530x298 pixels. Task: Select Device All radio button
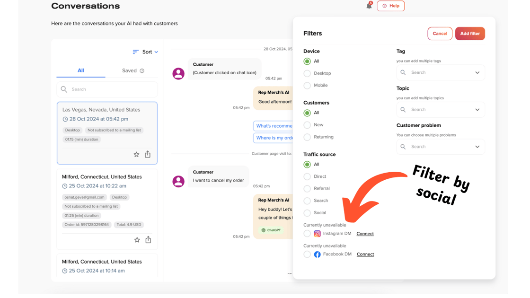[307, 61]
